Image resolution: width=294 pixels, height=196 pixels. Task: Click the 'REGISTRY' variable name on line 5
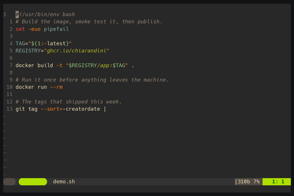point(28,51)
